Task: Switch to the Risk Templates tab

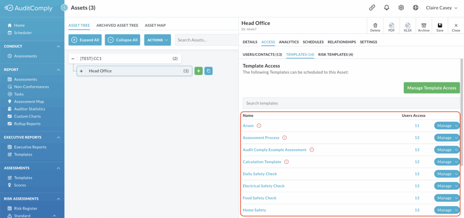Action: 335,54
